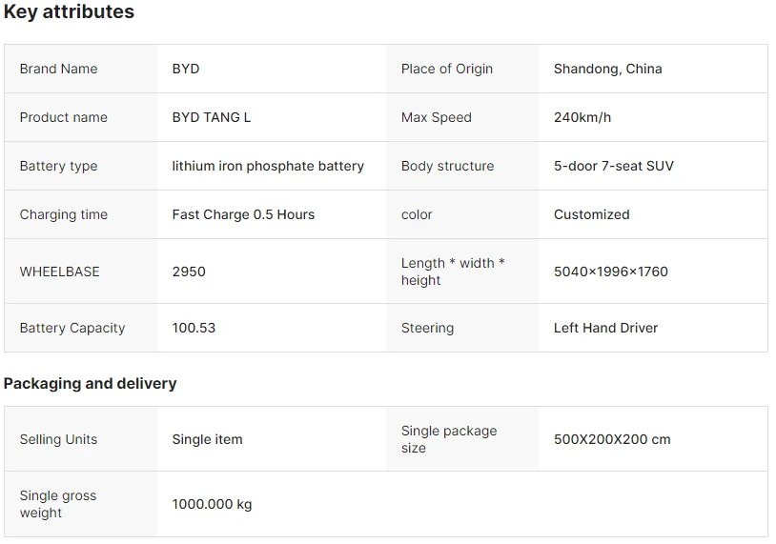Click the BYD TANG L product name
This screenshot has height=544, width=776.
click(x=212, y=117)
